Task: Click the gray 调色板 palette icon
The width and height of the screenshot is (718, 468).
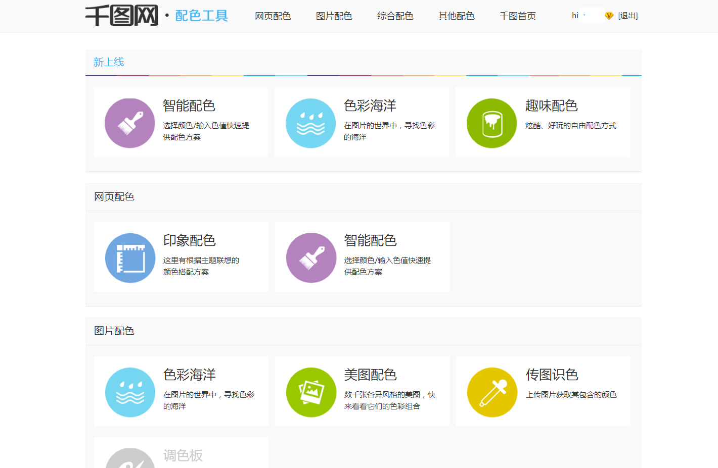Action: click(130, 458)
